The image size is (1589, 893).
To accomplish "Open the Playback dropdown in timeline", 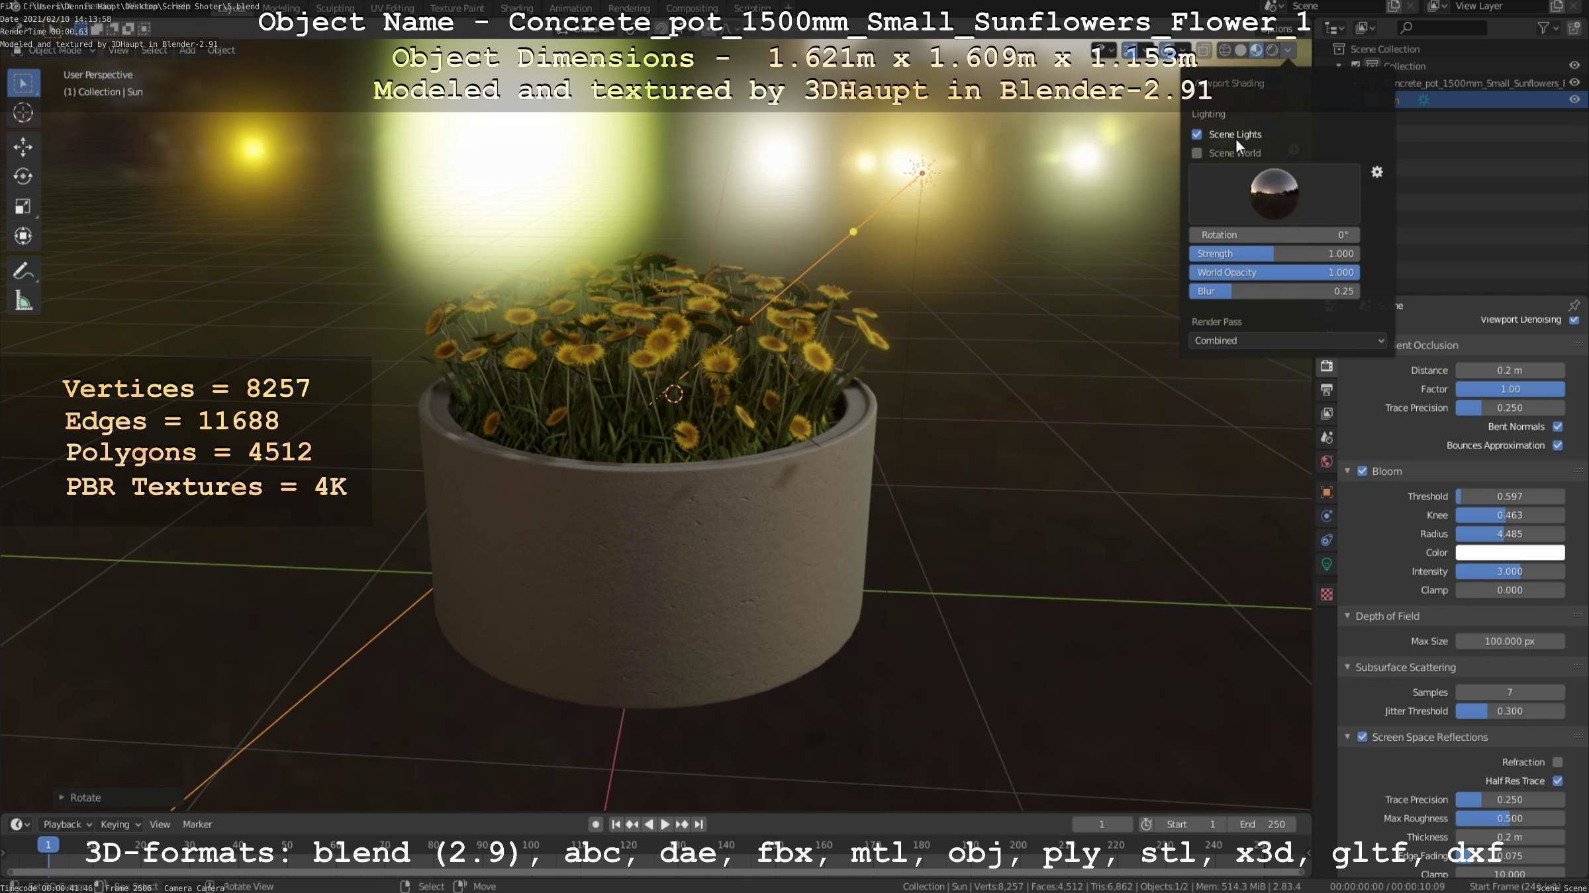I will [67, 824].
